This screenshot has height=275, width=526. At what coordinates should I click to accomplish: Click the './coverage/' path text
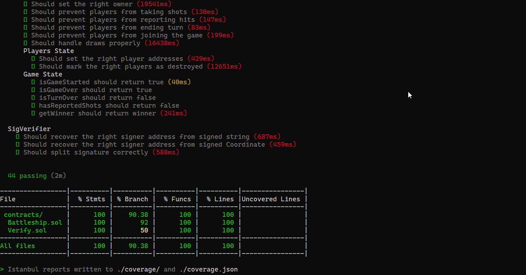point(138,269)
